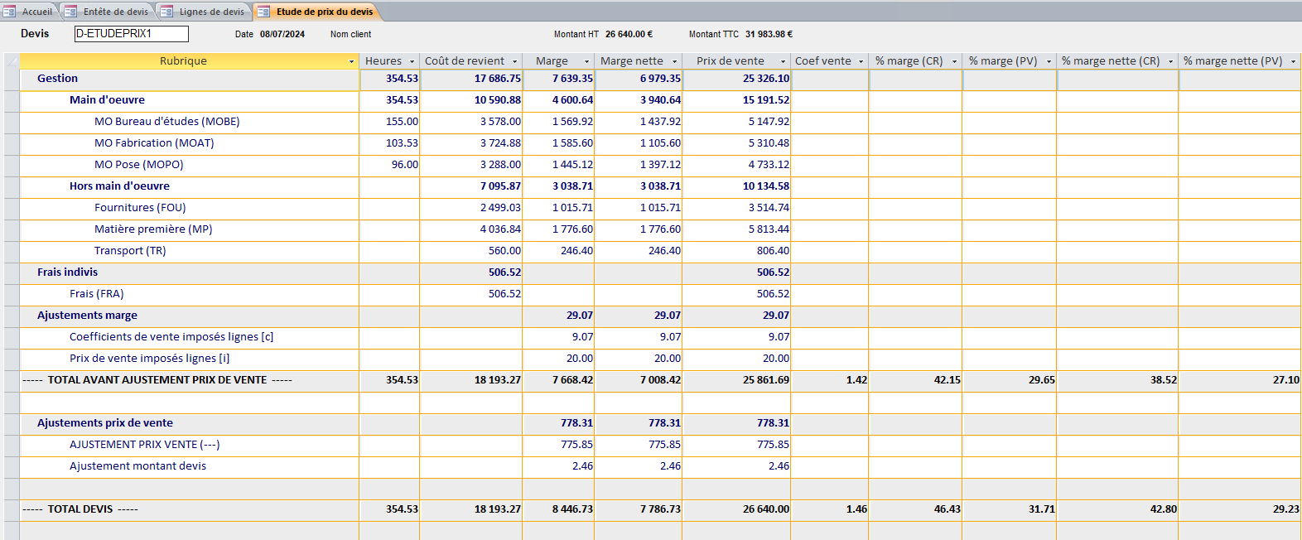Open the Marge nette column dropdown arrow

coord(674,61)
